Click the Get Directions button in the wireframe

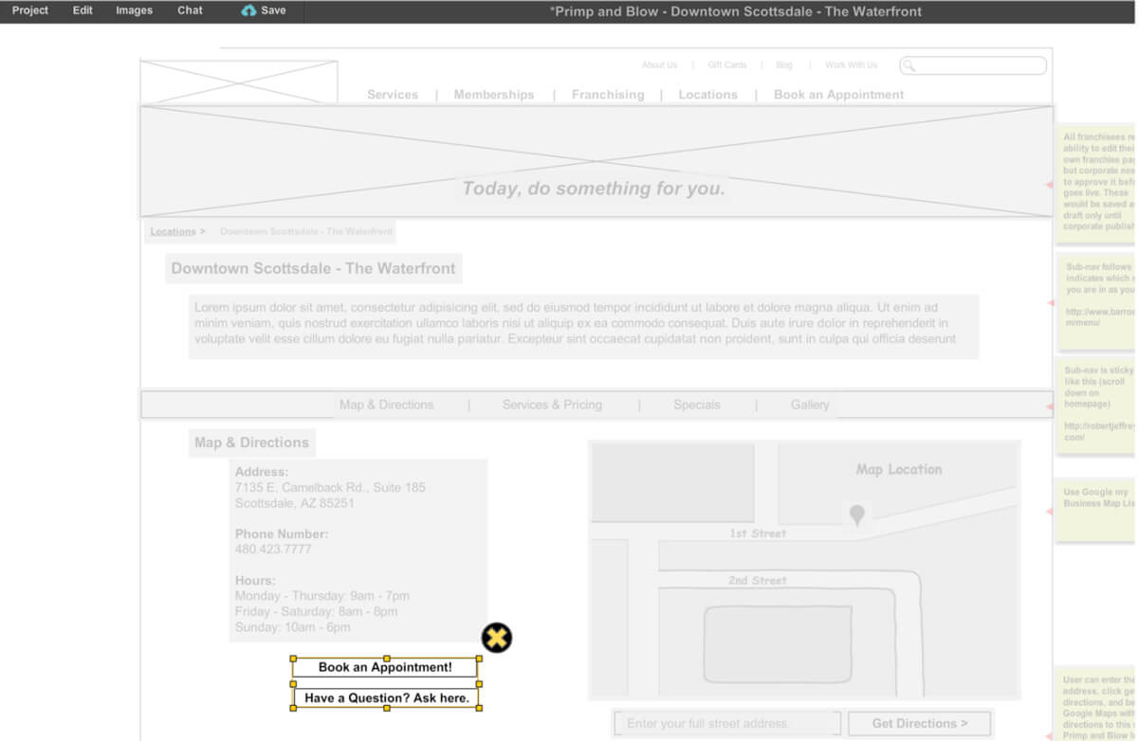(x=918, y=723)
